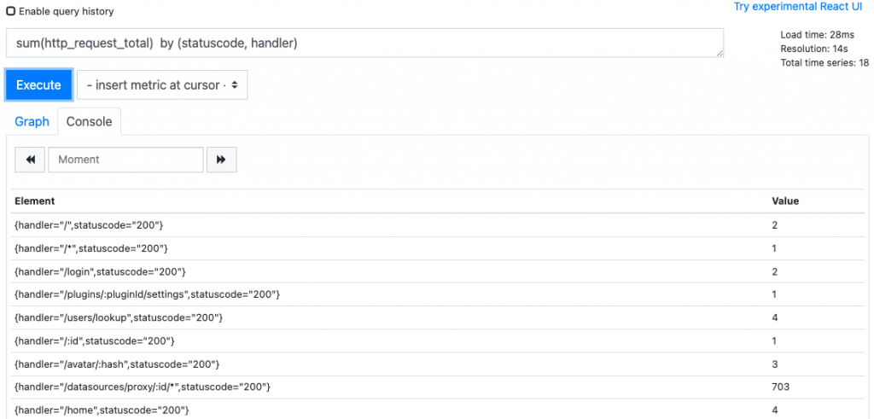The width and height of the screenshot is (874, 419).
Task: Click the Value column header
Action: 785,201
